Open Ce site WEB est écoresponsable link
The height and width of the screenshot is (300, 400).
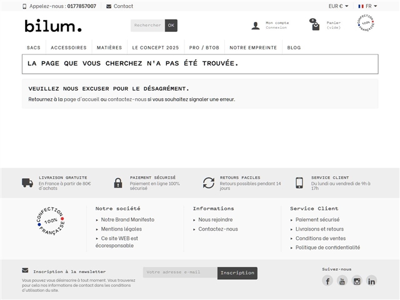coord(117,242)
